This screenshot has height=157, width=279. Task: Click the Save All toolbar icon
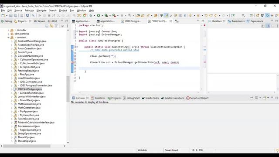[16, 16]
